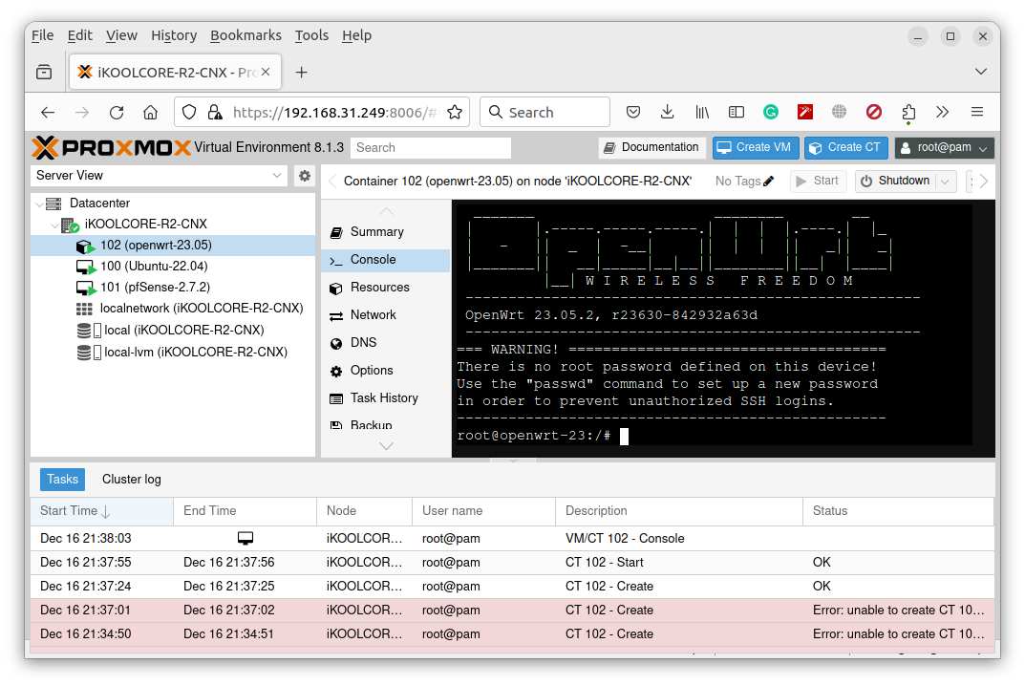Open the browser home page
Image resolution: width=1025 pixels, height=686 pixels.
[150, 113]
